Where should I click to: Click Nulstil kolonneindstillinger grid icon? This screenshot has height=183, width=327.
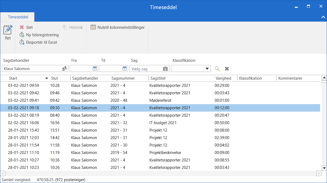93,27
